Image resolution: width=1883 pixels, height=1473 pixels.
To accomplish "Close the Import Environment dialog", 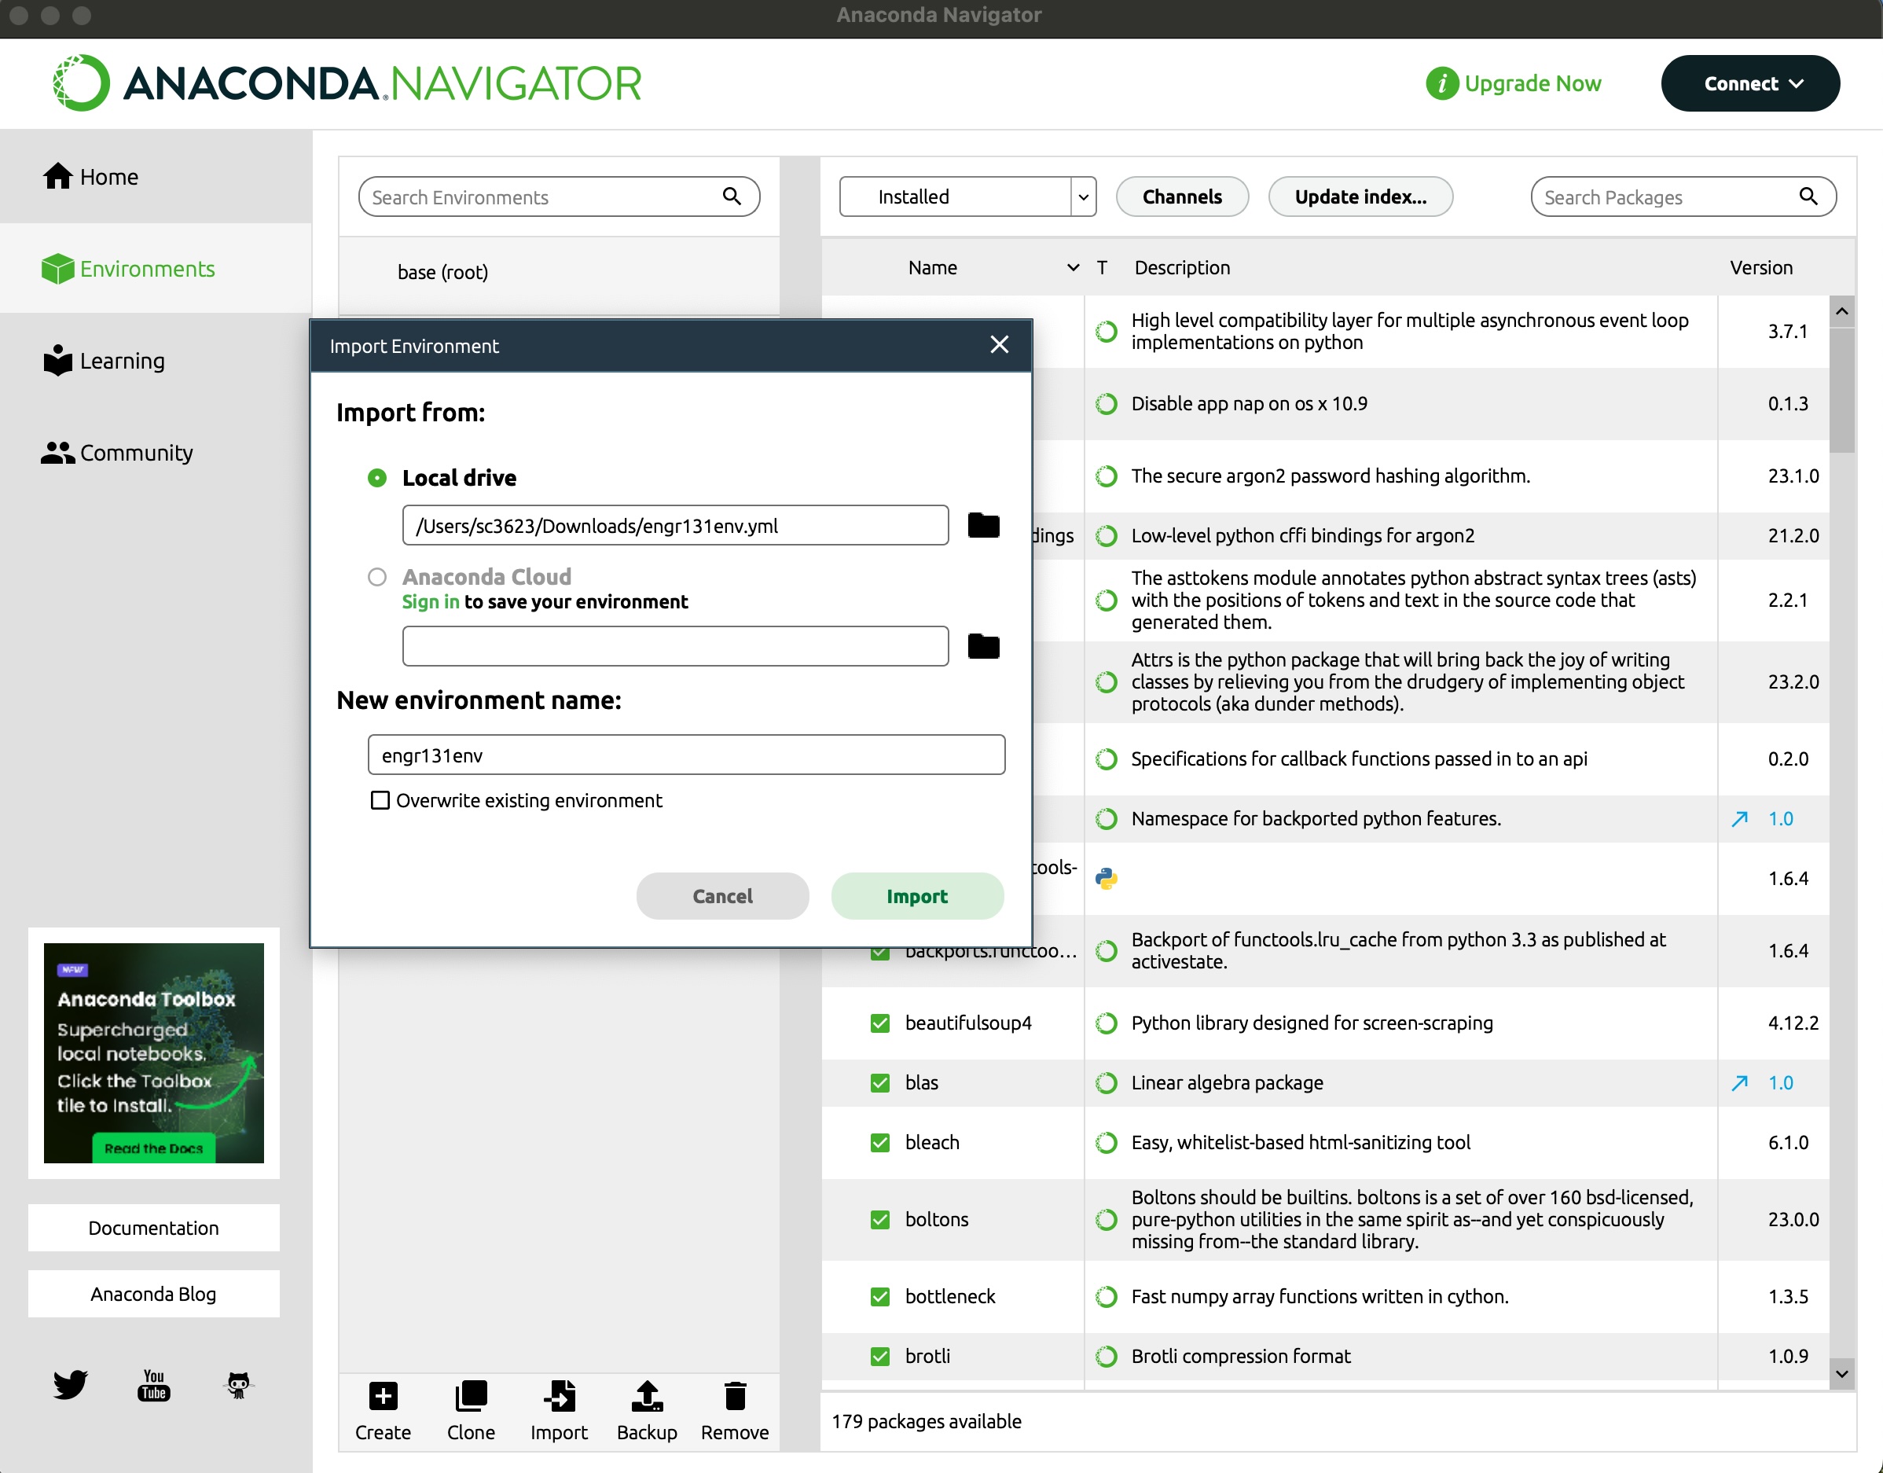I will point(1000,345).
